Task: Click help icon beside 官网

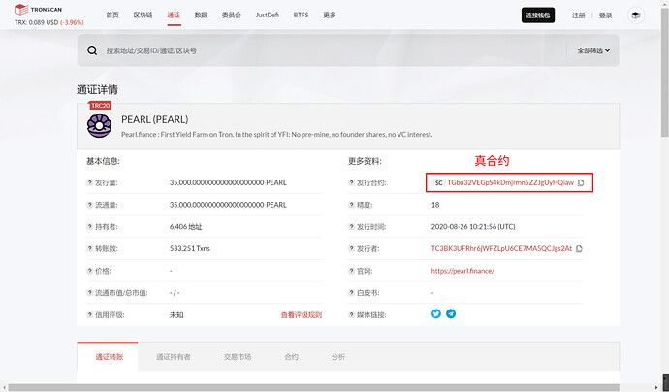Action: (x=352, y=271)
